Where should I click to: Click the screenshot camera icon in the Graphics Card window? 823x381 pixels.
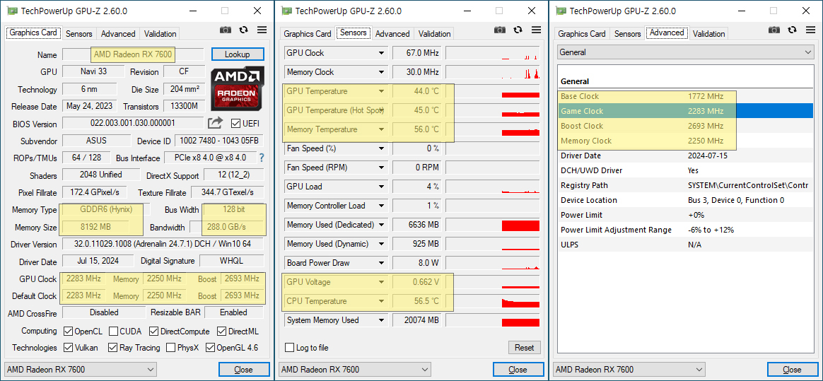225,30
